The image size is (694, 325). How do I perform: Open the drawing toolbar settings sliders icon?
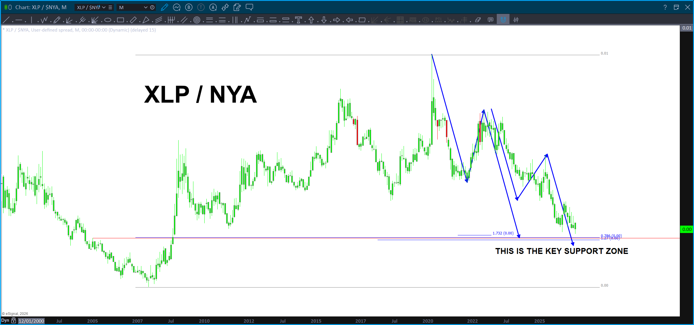tap(516, 20)
